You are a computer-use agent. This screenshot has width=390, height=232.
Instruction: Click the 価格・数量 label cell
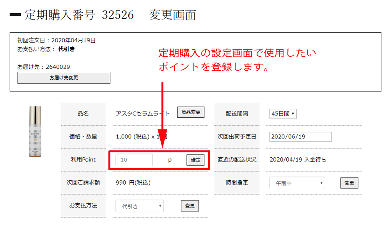[83, 136]
